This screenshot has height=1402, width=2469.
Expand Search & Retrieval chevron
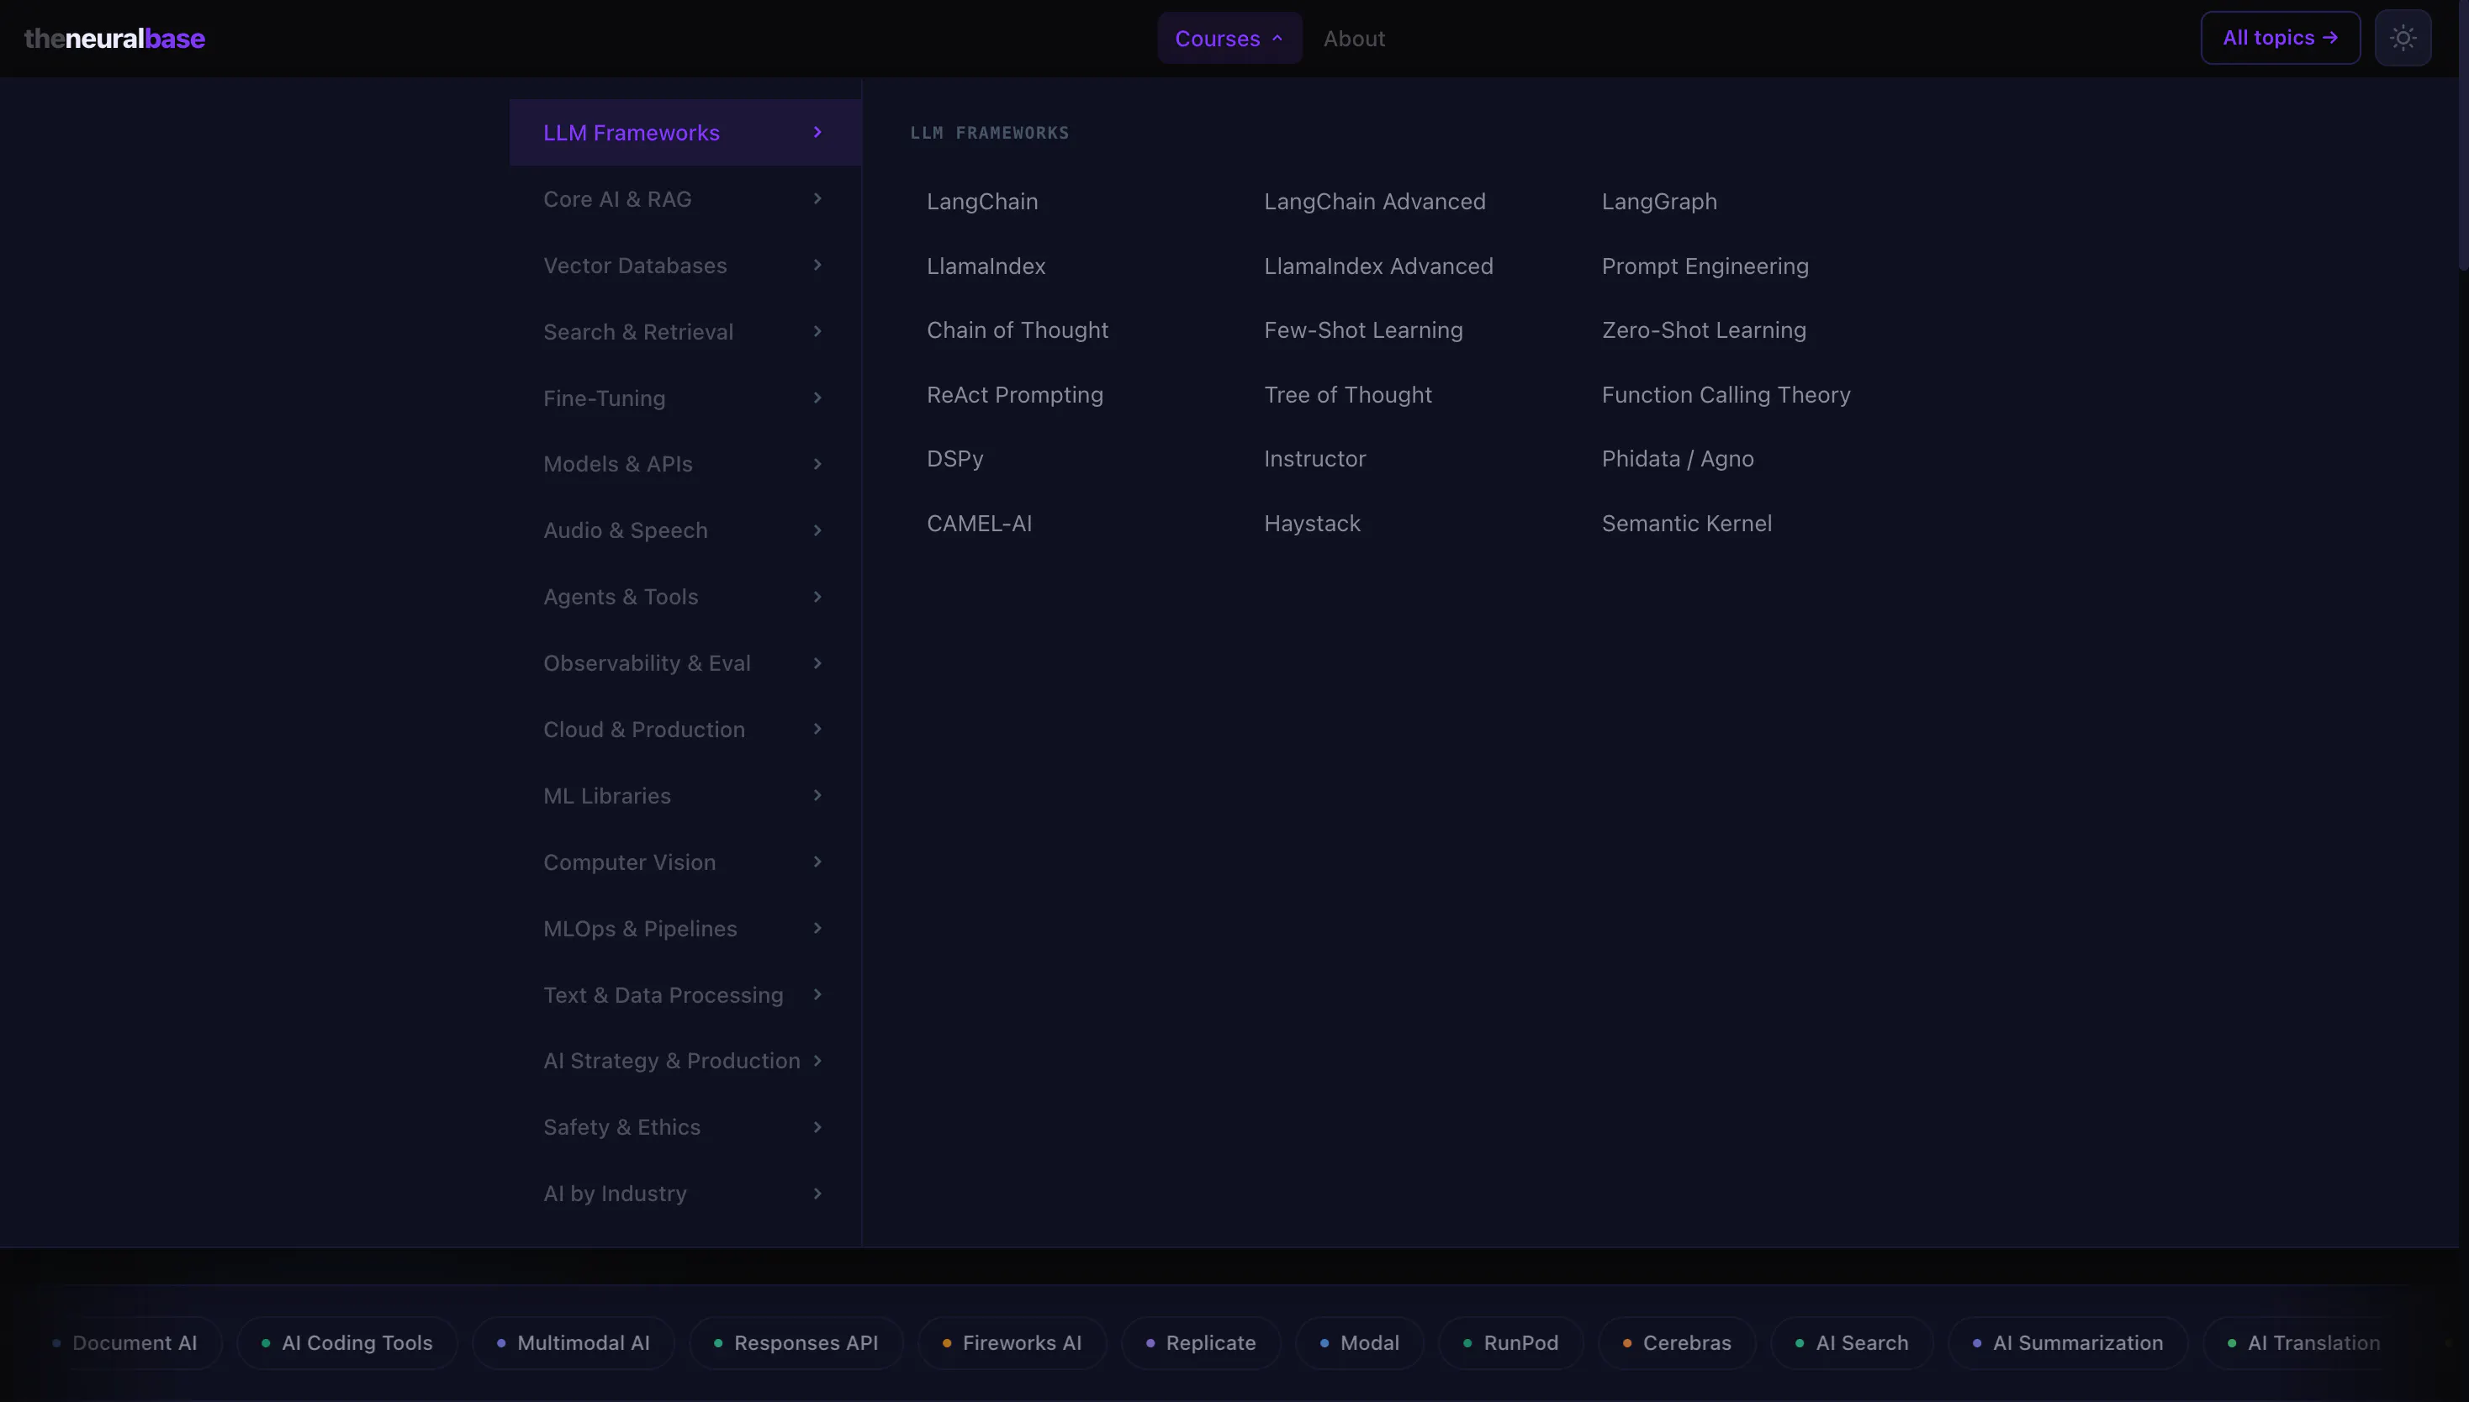click(x=817, y=332)
